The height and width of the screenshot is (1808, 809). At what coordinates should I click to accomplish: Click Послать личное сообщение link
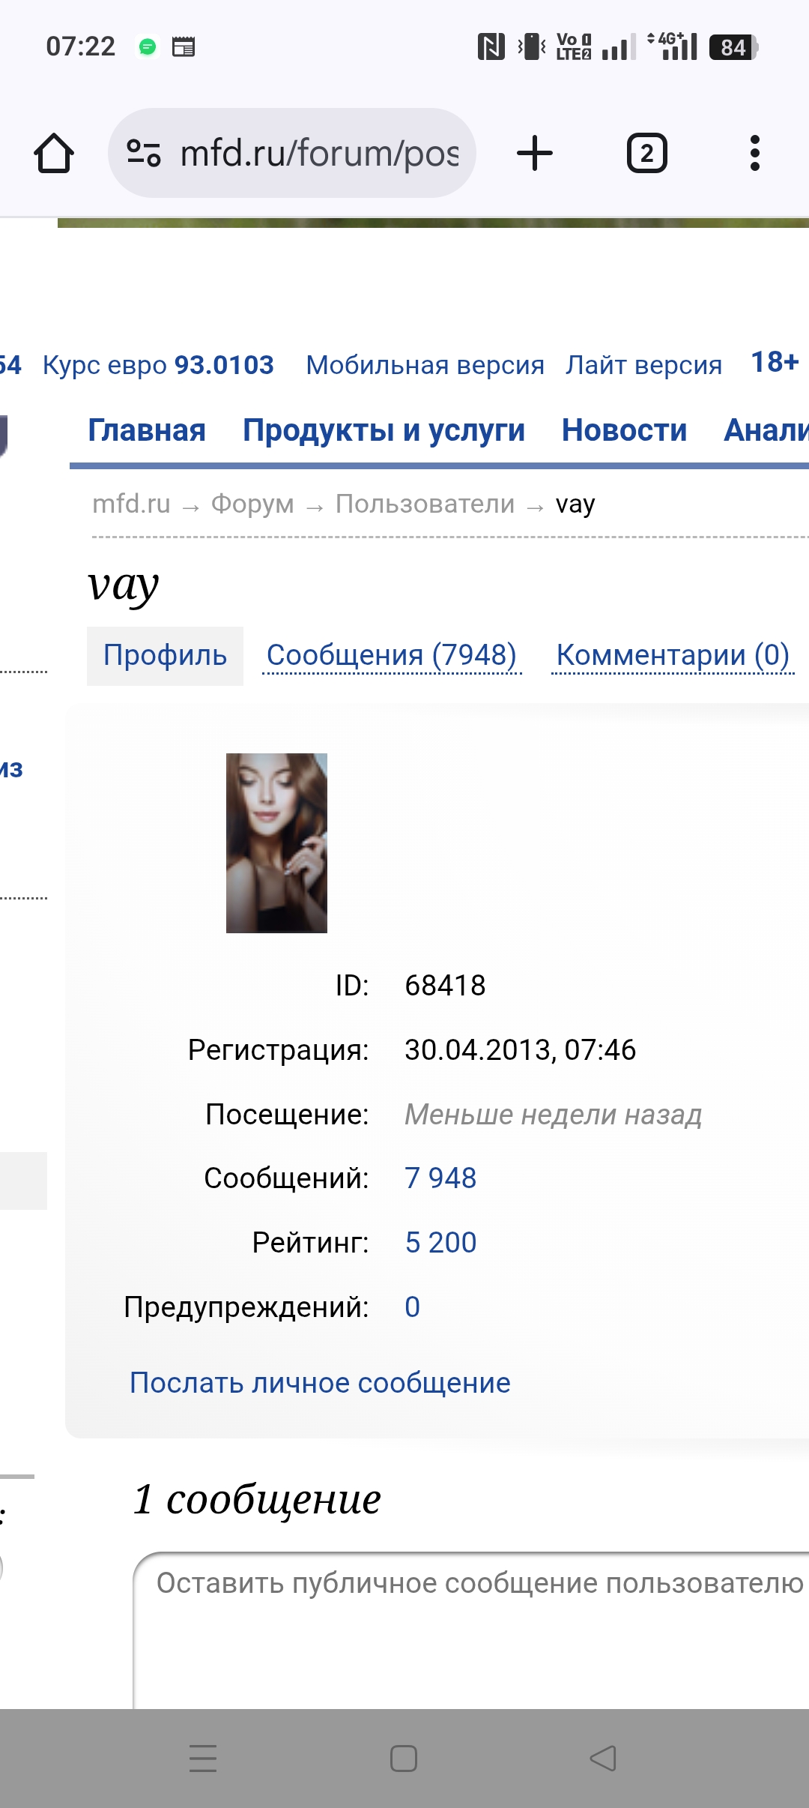[x=320, y=1383]
